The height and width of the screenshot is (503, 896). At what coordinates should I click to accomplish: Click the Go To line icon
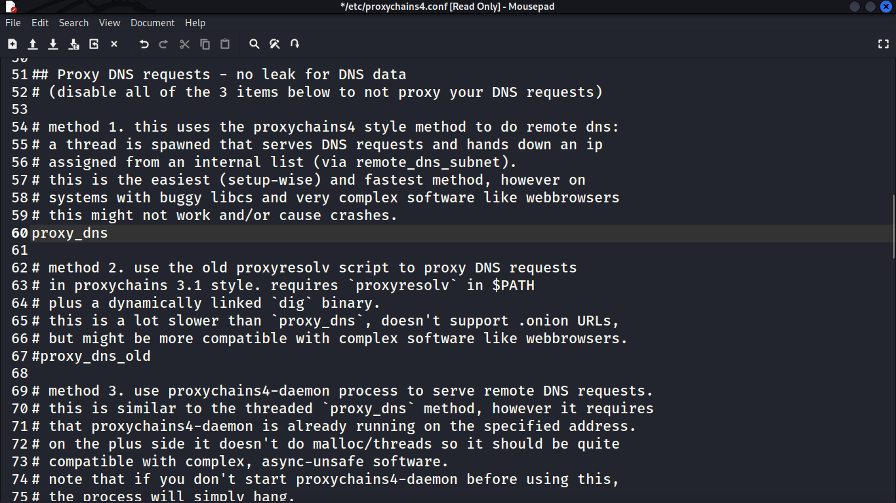[295, 44]
